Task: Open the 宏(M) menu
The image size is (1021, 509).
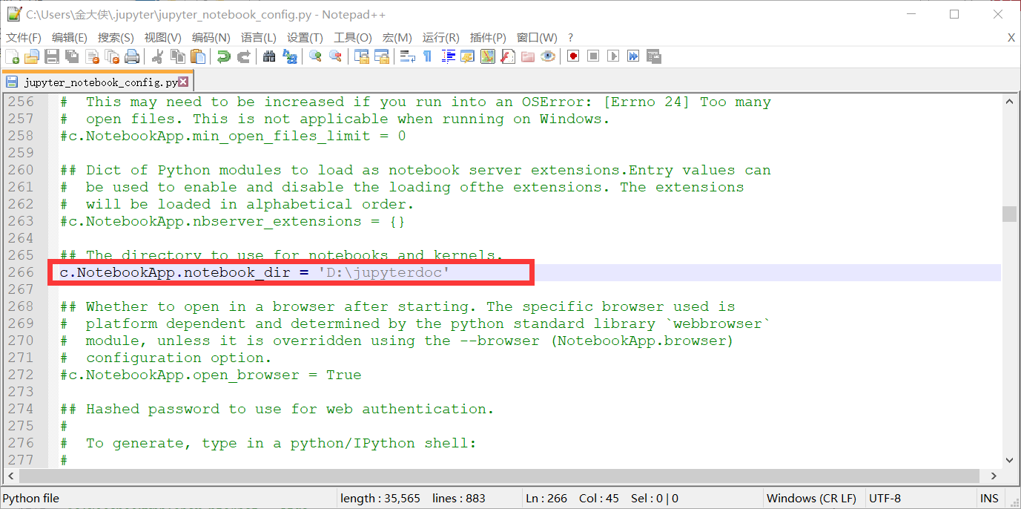Action: [x=397, y=37]
